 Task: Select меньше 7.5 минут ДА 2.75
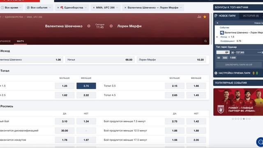click(175, 121)
